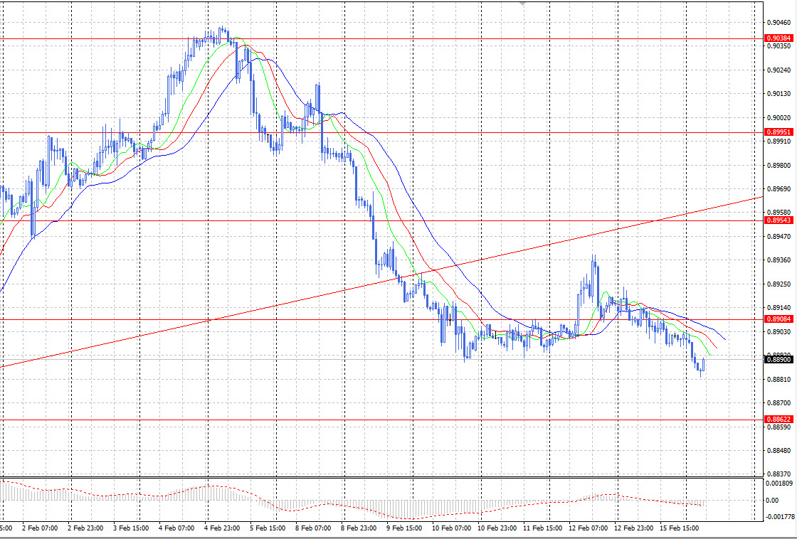Click the 5 Feb 15:00 time label
797x539 pixels.
tap(268, 528)
